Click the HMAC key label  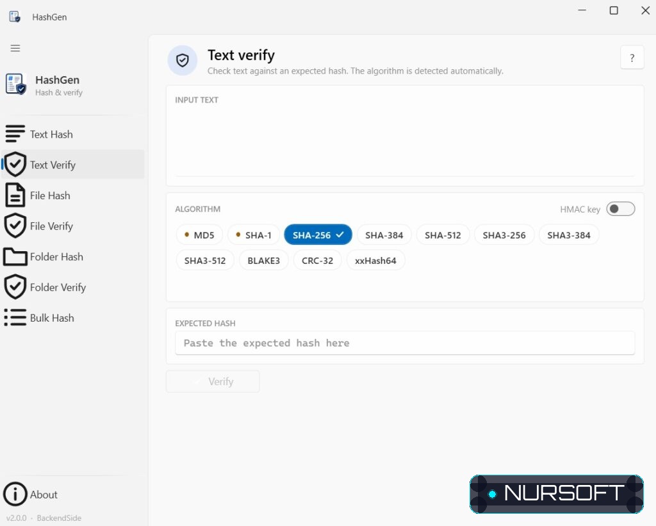pyautogui.click(x=580, y=210)
